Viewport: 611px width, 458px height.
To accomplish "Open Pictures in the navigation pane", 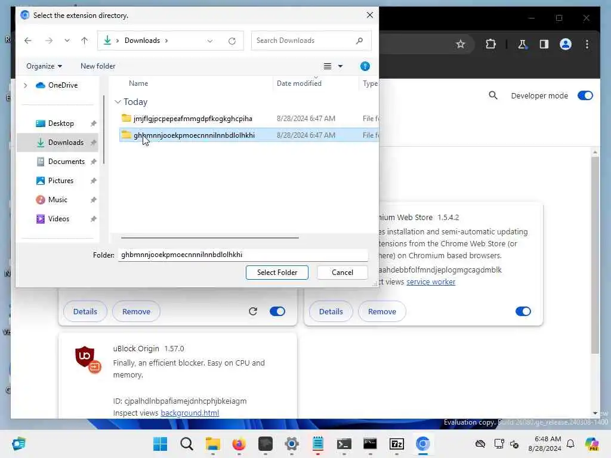I will 60,181.
